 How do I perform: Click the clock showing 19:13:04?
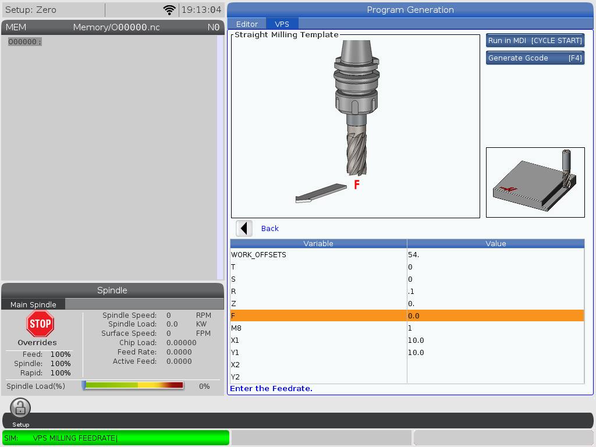tap(201, 10)
